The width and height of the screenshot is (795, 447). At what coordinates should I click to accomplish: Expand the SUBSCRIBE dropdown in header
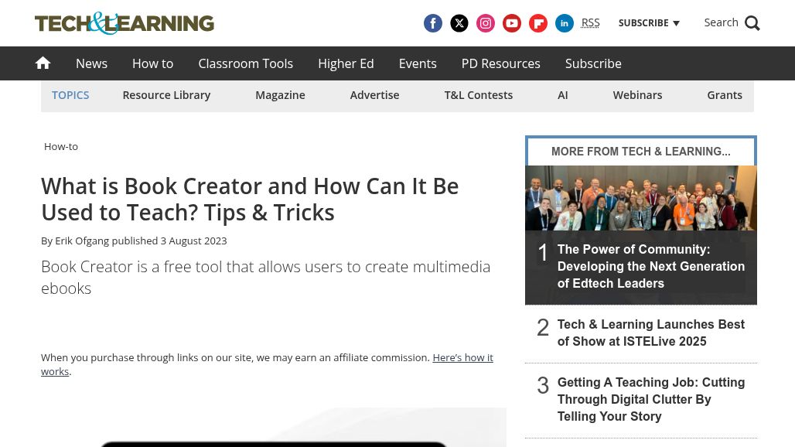tap(649, 22)
